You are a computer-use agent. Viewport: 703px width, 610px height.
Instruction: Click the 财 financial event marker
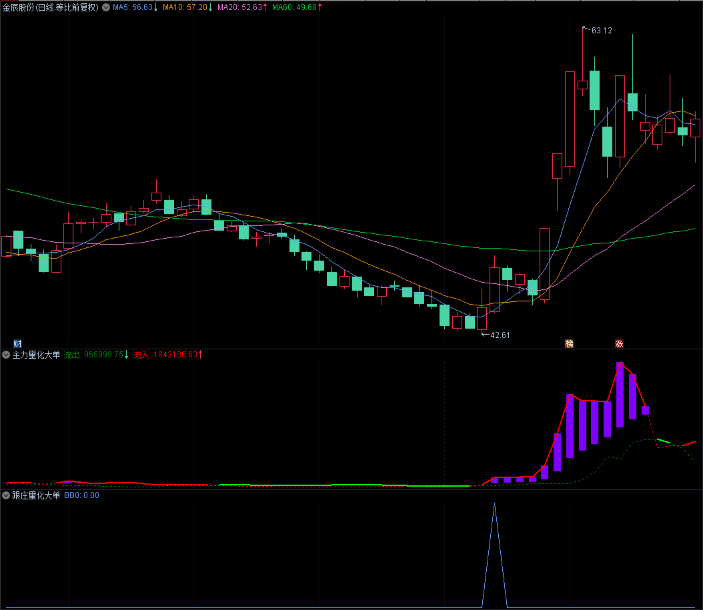click(9, 343)
